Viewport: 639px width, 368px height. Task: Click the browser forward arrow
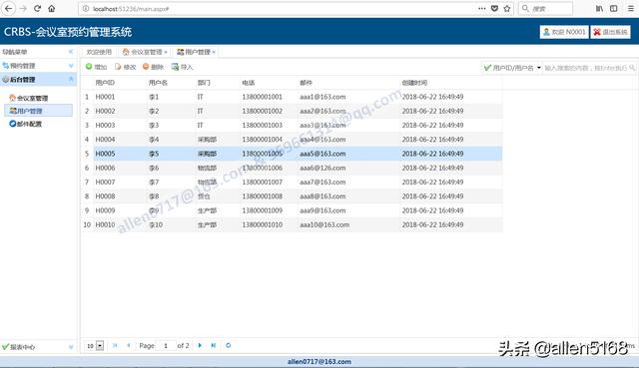click(x=23, y=9)
